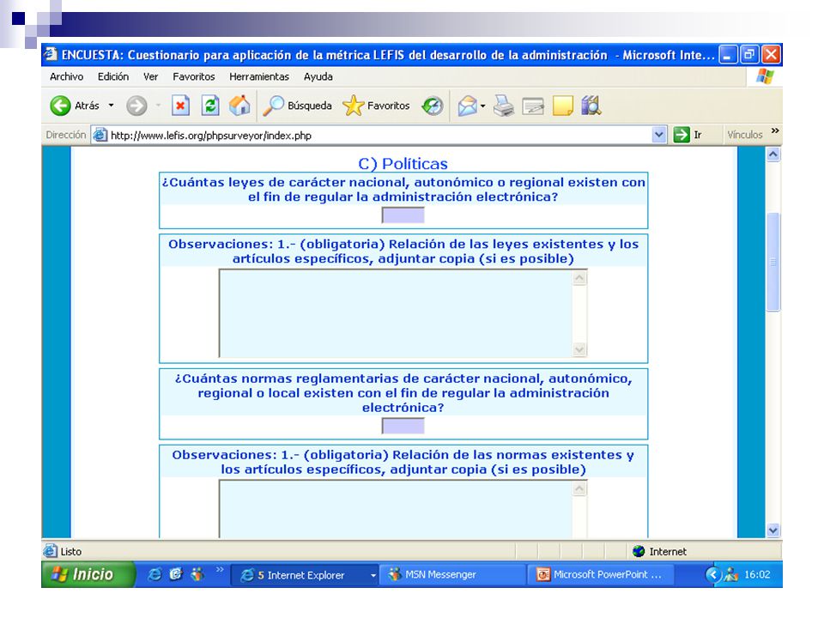Click the Windows flag logo throbber
824x618 pixels.
[765, 76]
